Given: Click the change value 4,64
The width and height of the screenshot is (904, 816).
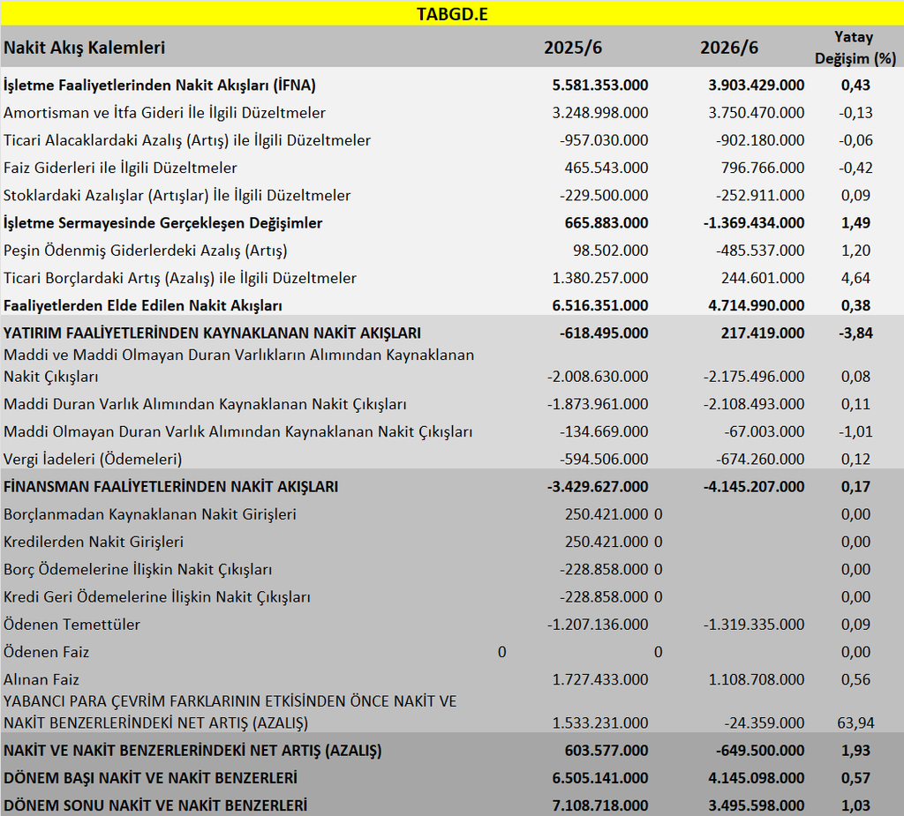Looking at the screenshot, I should tap(855, 279).
